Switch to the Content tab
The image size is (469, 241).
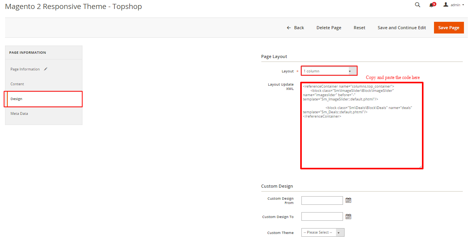[17, 84]
